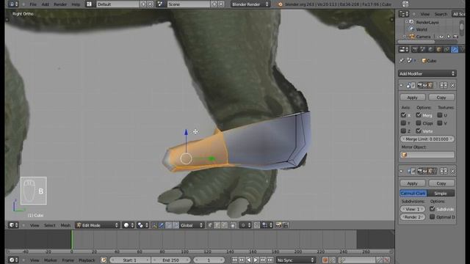Open the Object Constraints tab icon
This screenshot has width=470, height=264.
(446, 49)
